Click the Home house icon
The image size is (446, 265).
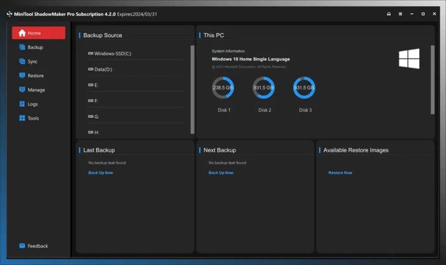(22, 33)
